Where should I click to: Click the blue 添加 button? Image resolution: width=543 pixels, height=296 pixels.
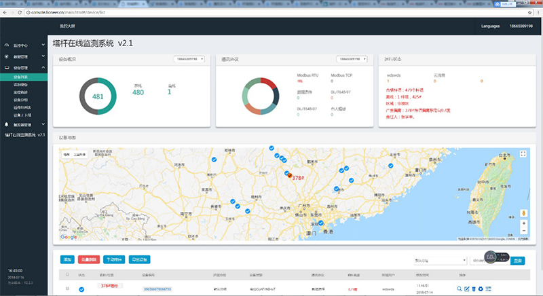point(67,260)
